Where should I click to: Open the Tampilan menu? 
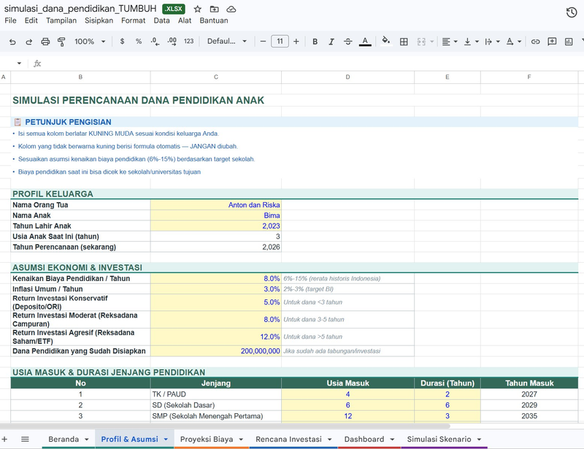[61, 20]
